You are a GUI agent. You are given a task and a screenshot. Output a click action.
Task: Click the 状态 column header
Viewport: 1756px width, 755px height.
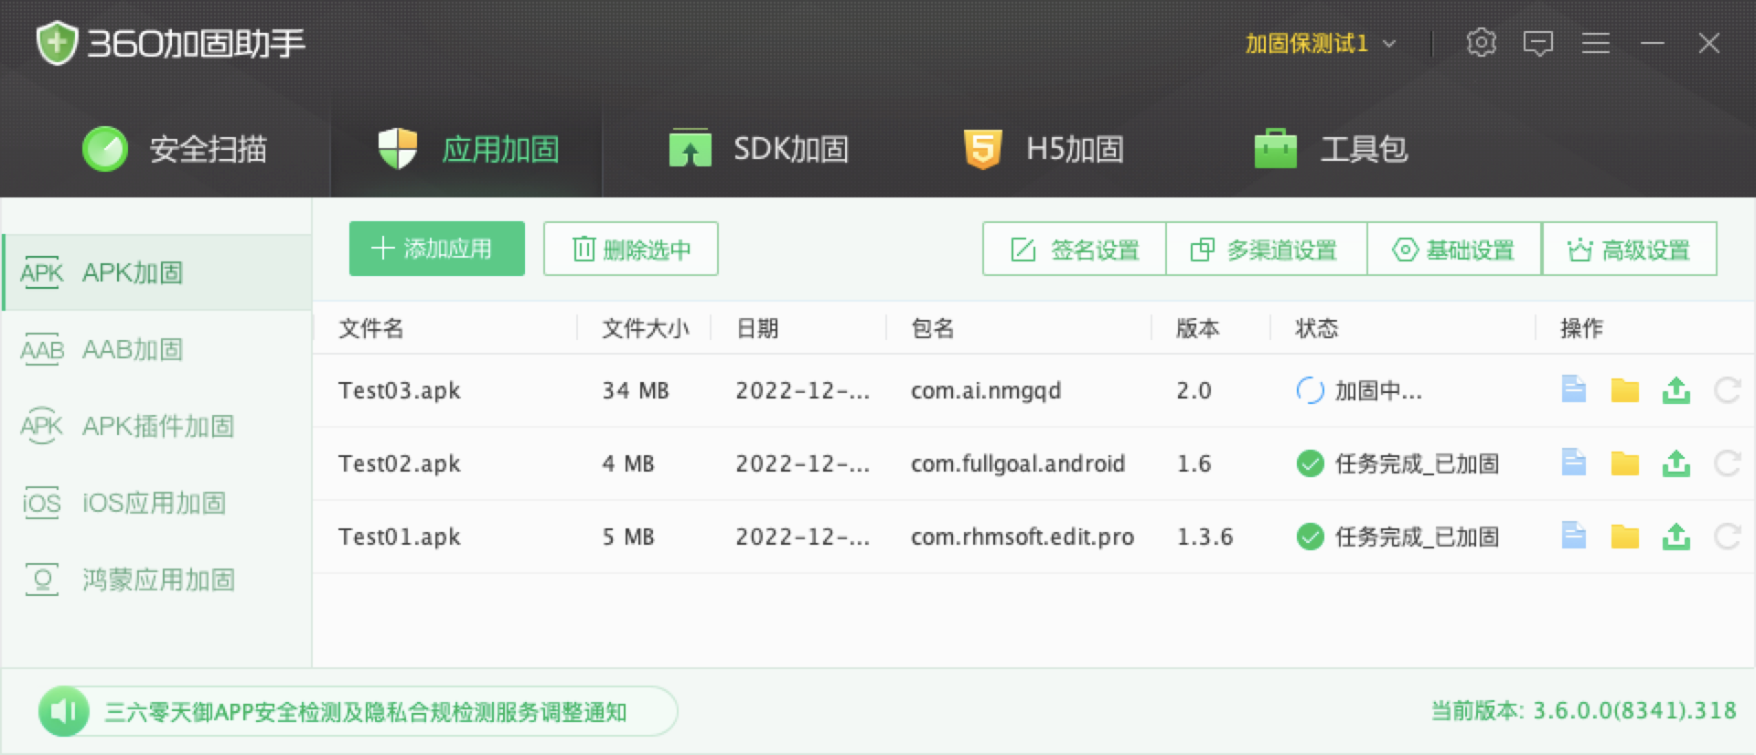pos(1316,328)
